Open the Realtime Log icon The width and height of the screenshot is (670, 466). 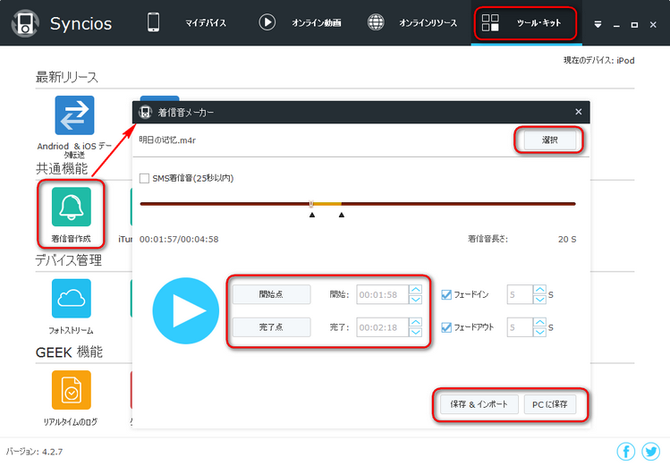(72, 390)
